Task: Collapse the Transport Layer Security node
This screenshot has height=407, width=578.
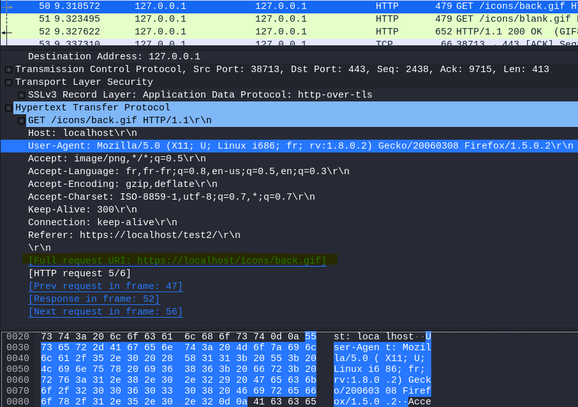Action: 8,82
